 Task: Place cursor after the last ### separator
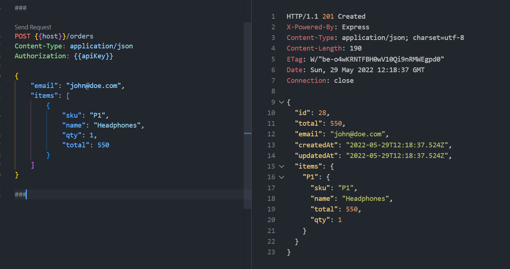pos(26,195)
